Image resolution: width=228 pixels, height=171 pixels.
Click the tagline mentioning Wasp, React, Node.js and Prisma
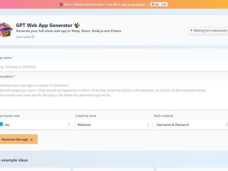click(x=68, y=31)
